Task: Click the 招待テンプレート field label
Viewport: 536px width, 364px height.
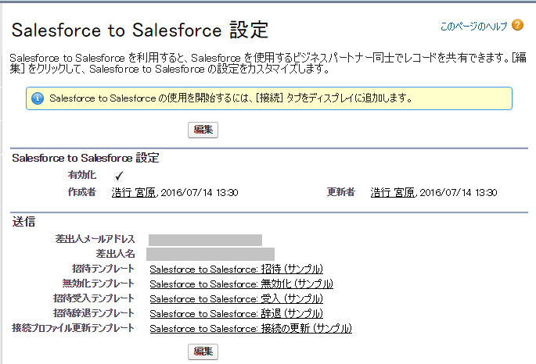Action: 103,269
